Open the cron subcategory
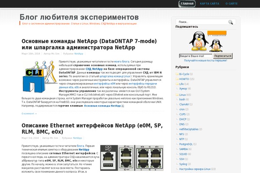Screen dimensions: 260x173 [x=182, y=109]
